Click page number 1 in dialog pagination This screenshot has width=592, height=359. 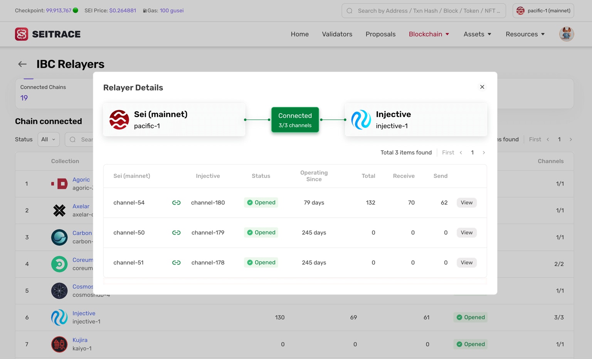click(x=472, y=153)
